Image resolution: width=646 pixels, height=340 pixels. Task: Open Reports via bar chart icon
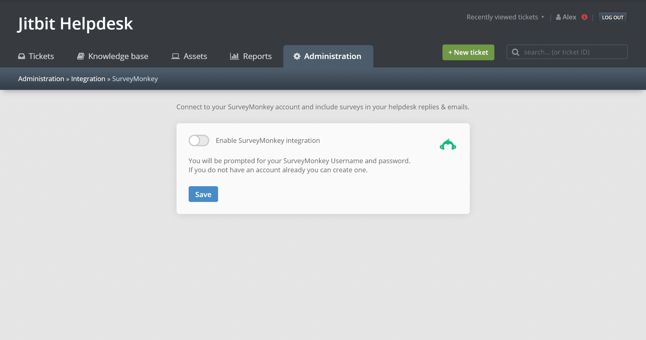click(234, 56)
